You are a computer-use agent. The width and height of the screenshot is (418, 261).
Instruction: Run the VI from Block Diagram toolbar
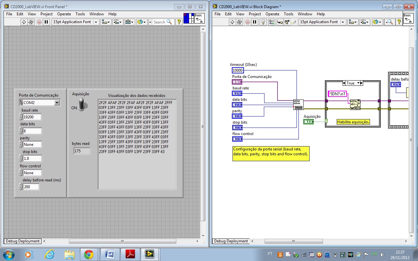232,22
